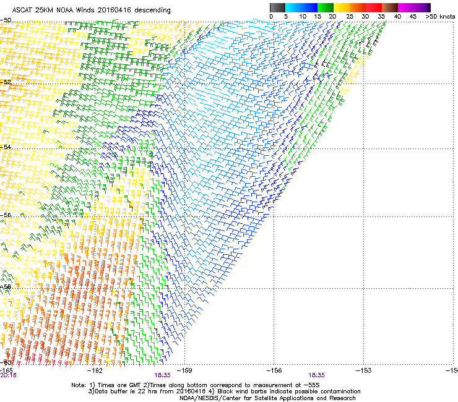Click the note line starting Times are GMT
Screen dimensions: 458x402
(x=196, y=385)
